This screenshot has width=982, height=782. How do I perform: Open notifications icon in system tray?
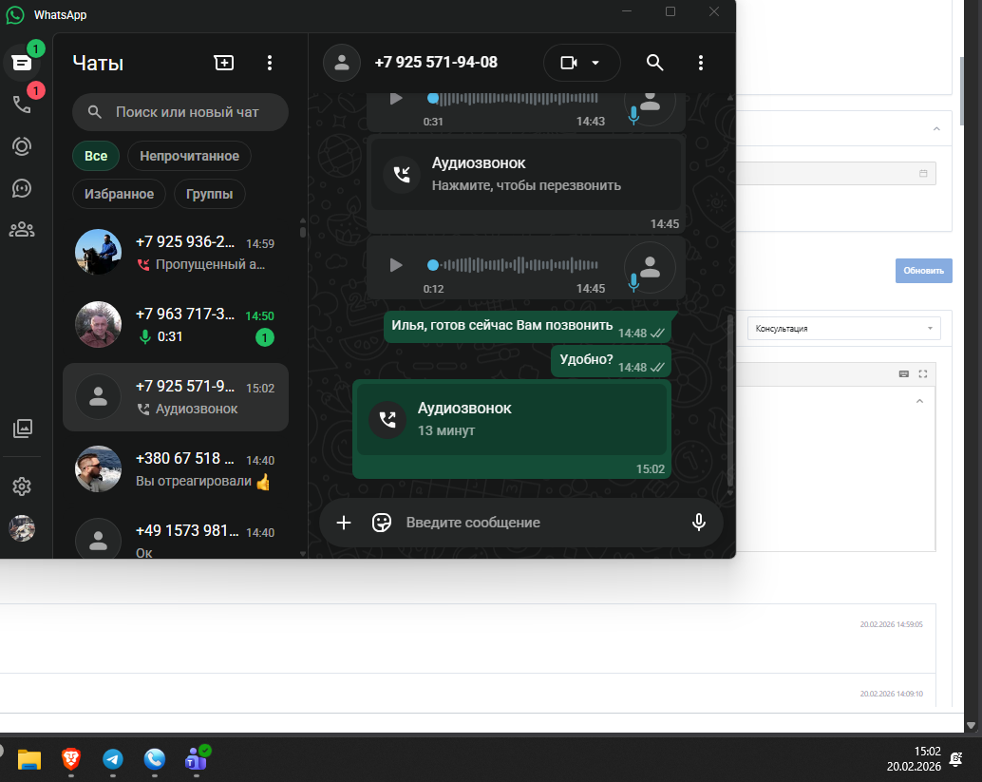tap(956, 759)
